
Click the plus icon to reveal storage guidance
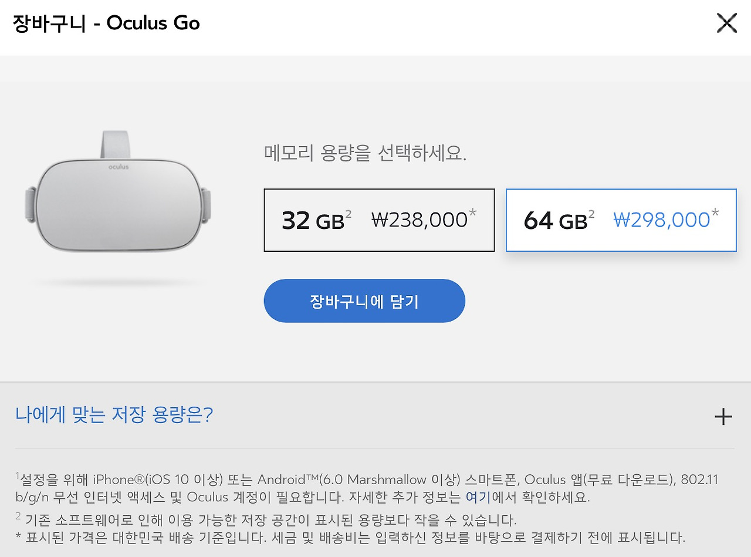(723, 417)
